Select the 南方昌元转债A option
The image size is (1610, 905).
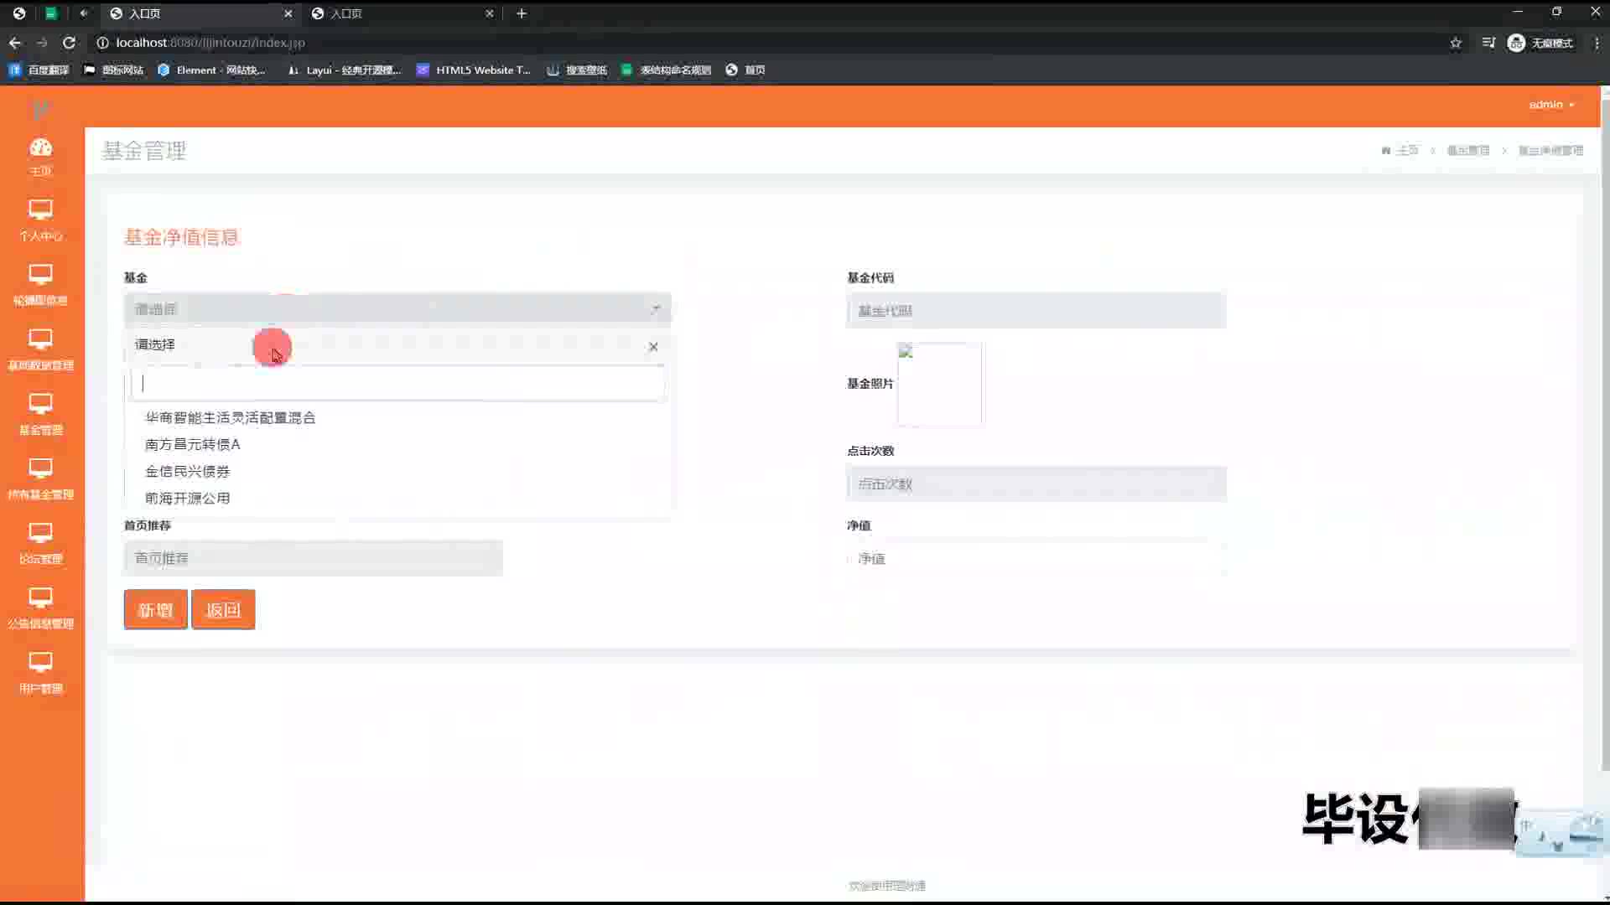tap(193, 444)
